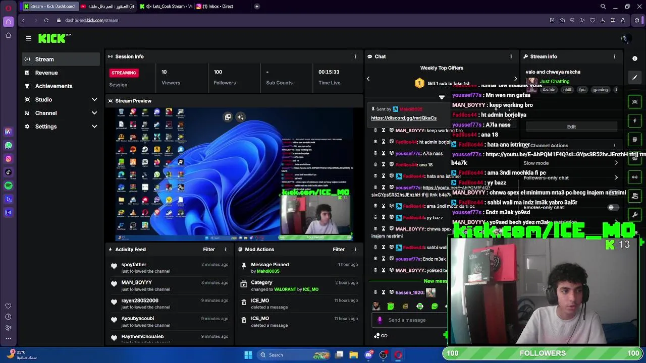The image size is (646, 363).
Task: Click Ayoubyacoubi in Activity Feed
Action: pyautogui.click(x=138, y=318)
